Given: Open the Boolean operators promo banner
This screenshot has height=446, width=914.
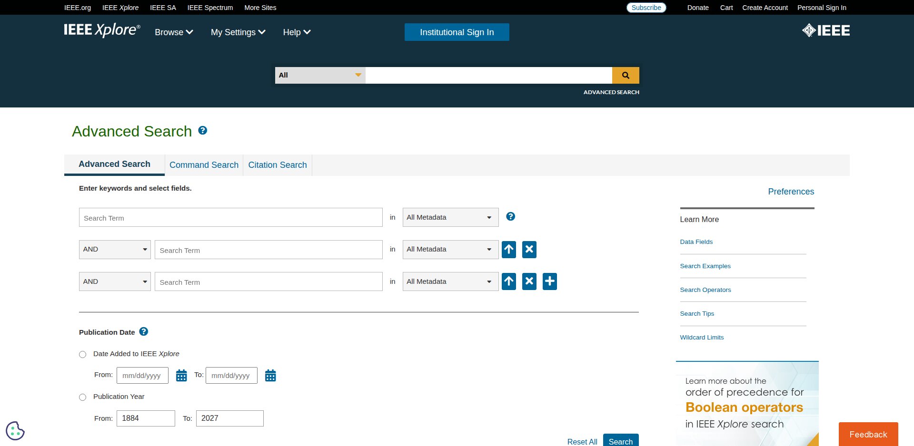Looking at the screenshot, I should pyautogui.click(x=747, y=404).
